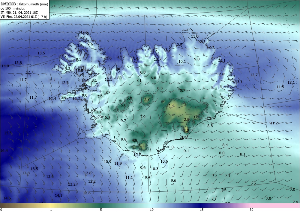Click the 9.3 value on the map
The height and width of the screenshot is (212, 300).
click(67, 69)
